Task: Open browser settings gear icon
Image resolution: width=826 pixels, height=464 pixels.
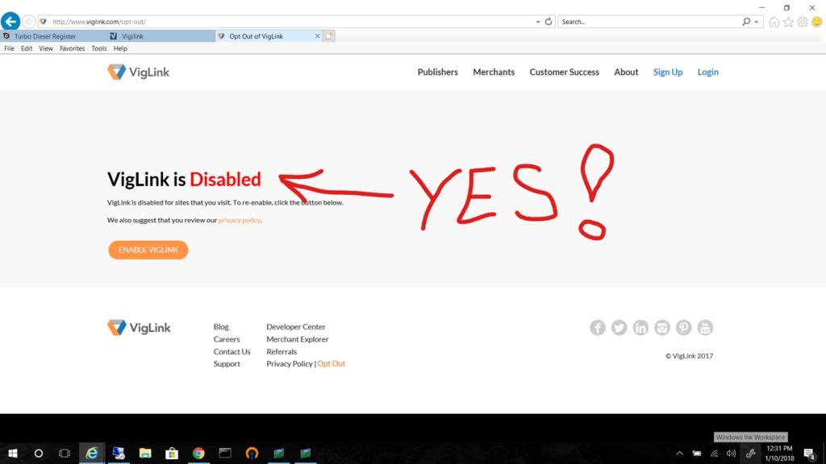Action: (803, 22)
